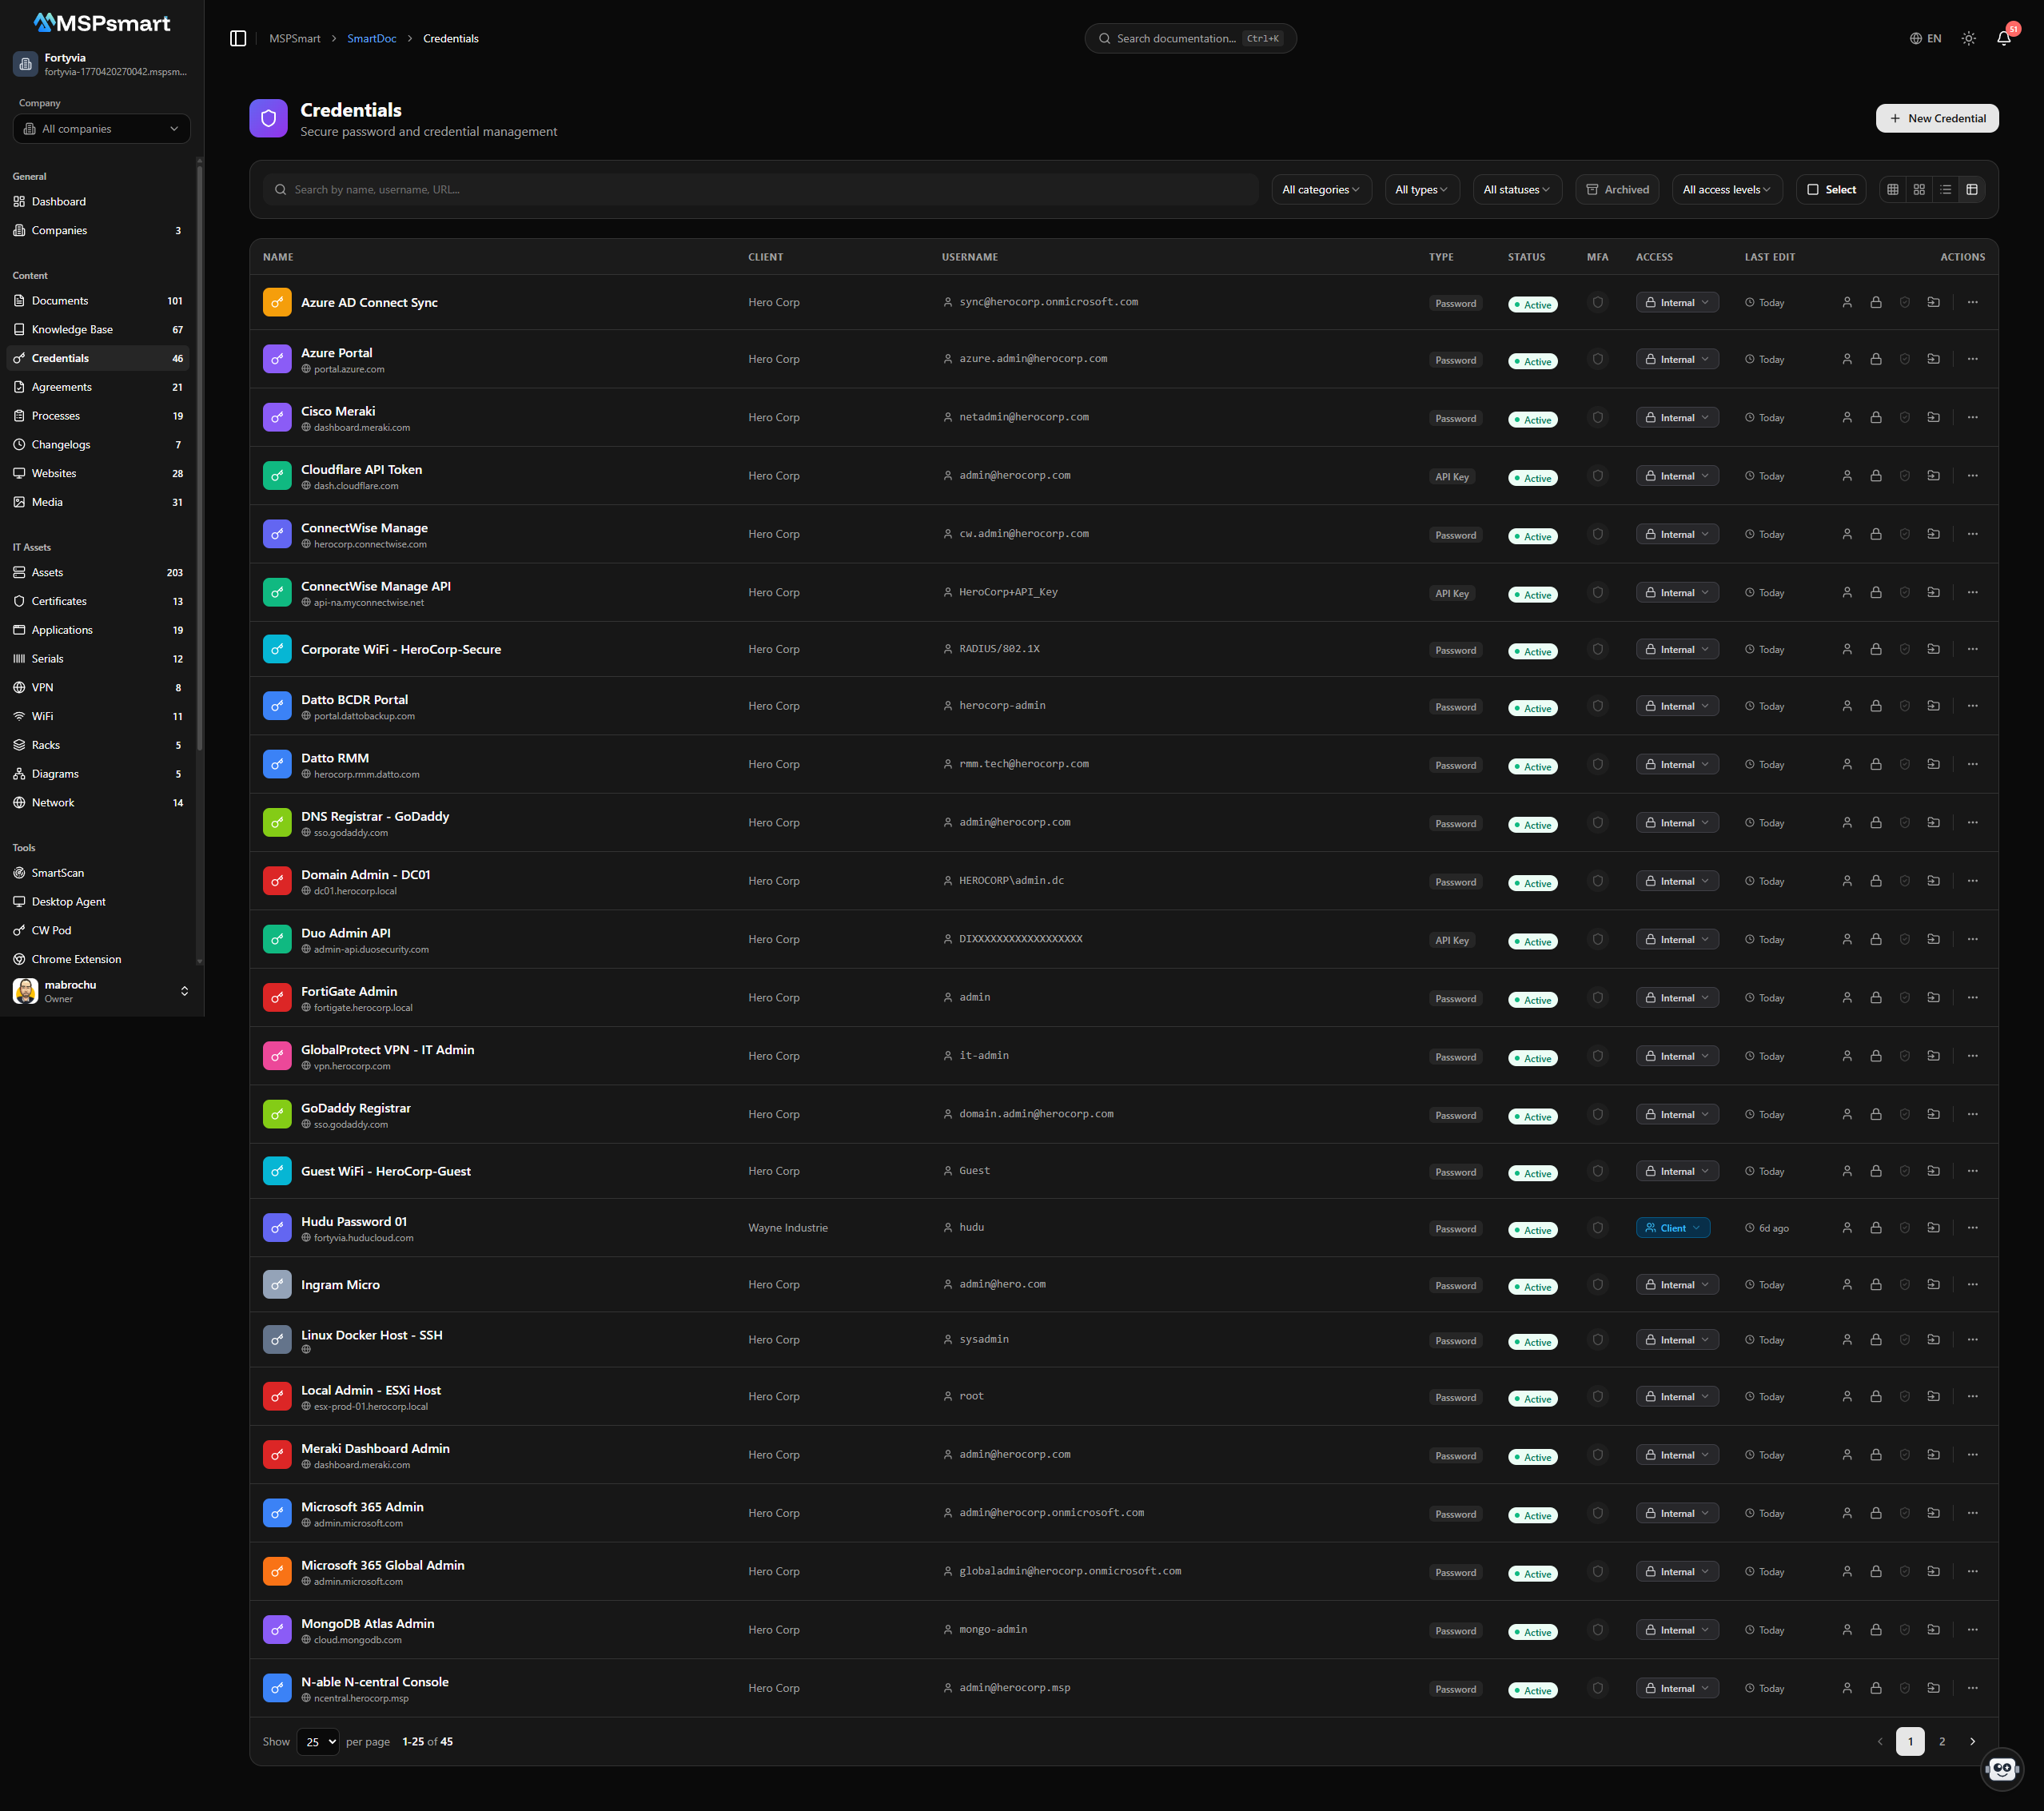This screenshot has width=2044, height=1811.
Task: Enable the Select checkbox mode
Action: point(1830,189)
